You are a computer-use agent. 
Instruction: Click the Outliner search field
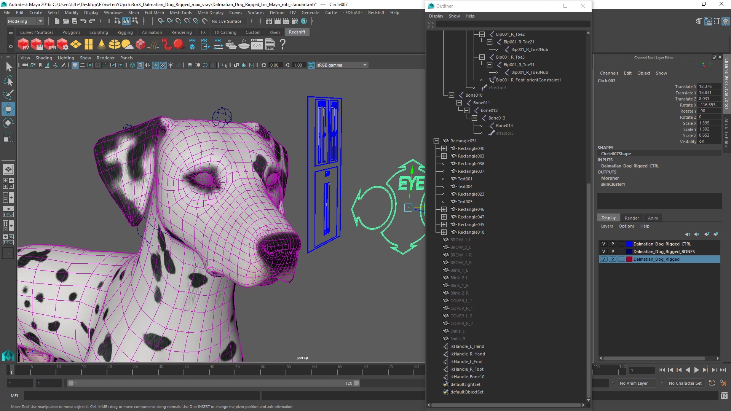(x=513, y=24)
